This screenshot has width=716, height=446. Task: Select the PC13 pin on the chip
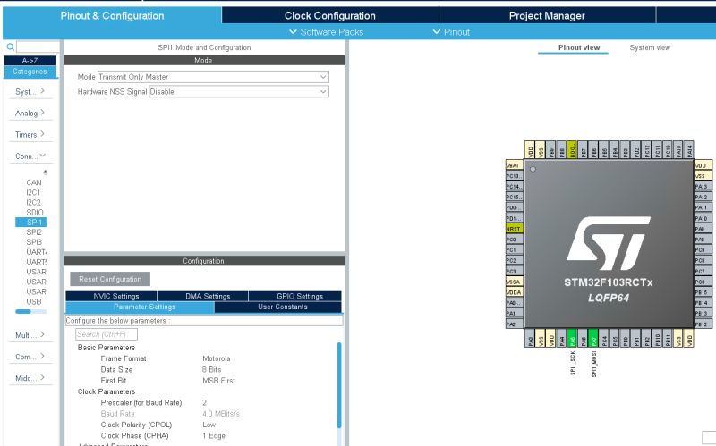coord(514,176)
